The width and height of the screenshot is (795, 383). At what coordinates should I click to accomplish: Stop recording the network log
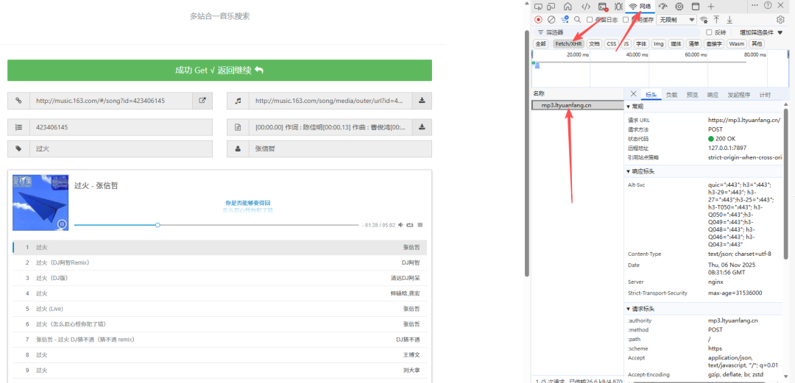(538, 20)
